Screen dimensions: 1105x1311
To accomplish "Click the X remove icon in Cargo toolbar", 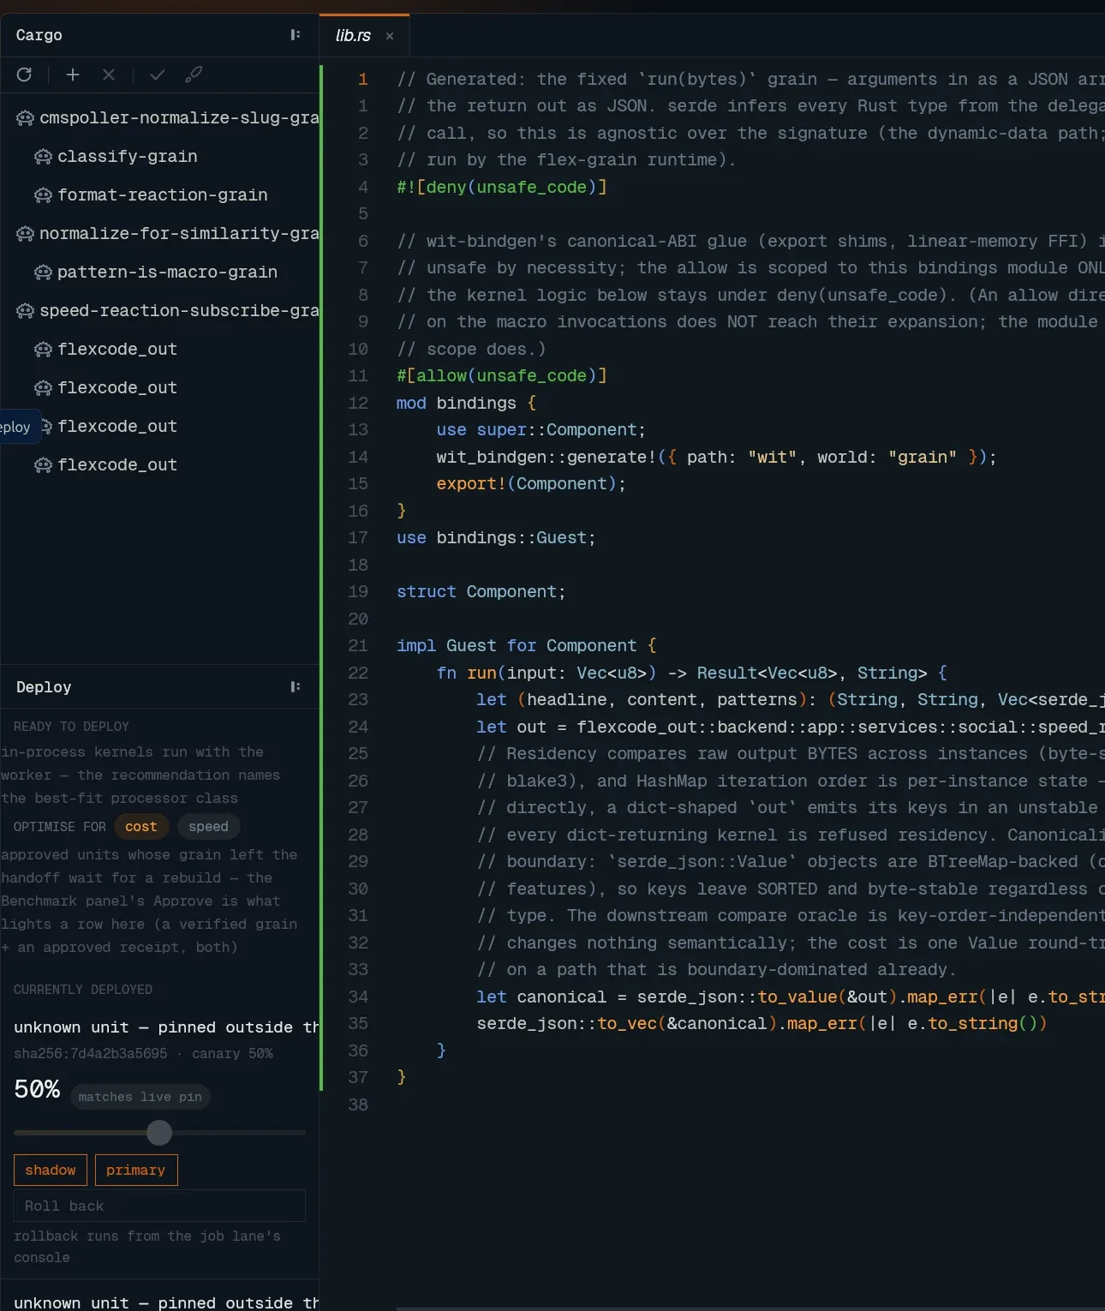I will (x=109, y=75).
